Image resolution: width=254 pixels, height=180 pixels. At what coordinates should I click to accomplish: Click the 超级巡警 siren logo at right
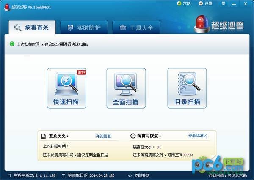coord(202,24)
